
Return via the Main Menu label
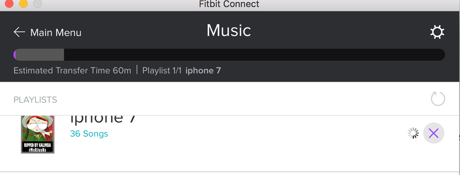[56, 33]
